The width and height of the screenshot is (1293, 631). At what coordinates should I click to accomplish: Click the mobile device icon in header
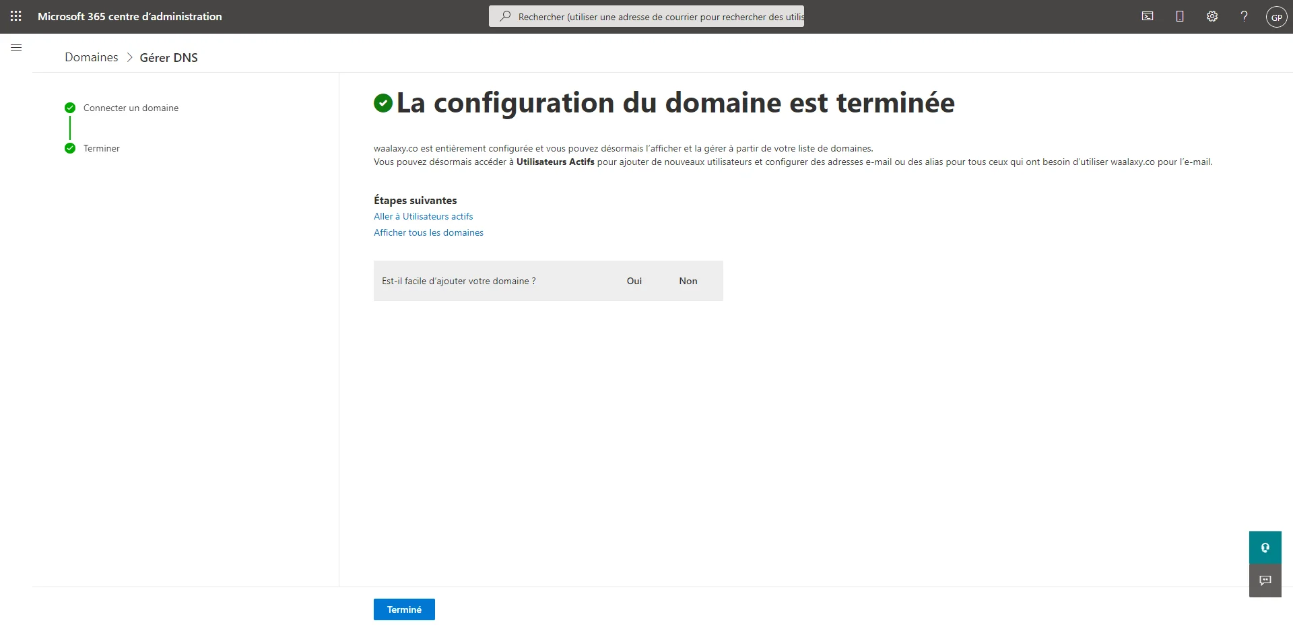pyautogui.click(x=1180, y=16)
